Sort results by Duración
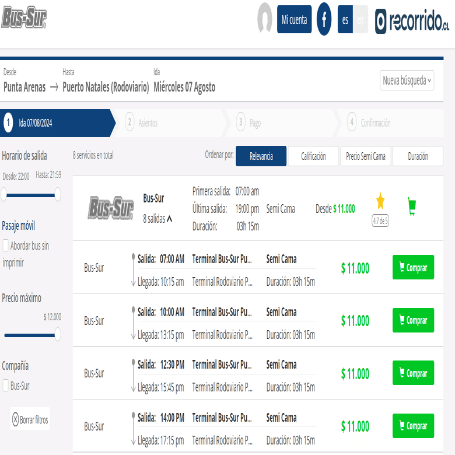455x455 pixels. (x=418, y=156)
